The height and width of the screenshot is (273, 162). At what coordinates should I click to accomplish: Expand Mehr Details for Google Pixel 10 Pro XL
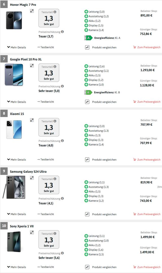tap(17, 102)
